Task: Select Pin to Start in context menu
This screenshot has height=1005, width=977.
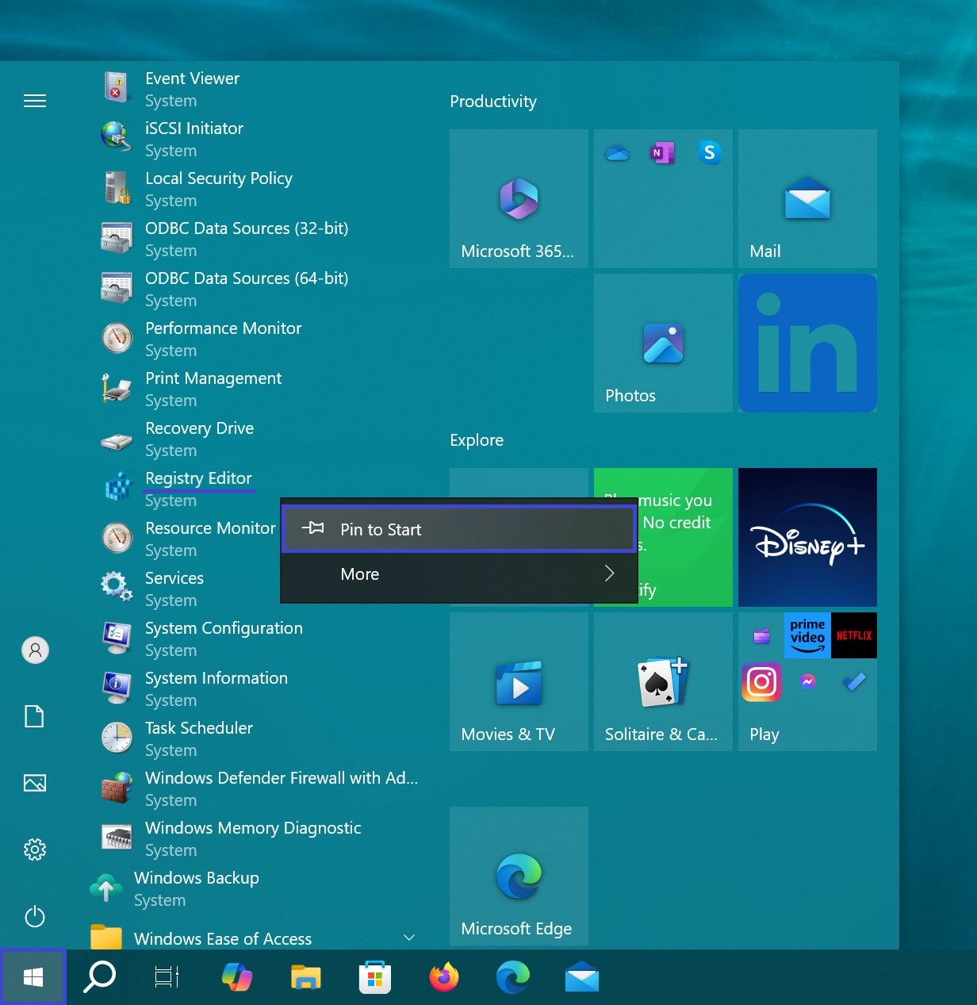Action: pos(459,529)
